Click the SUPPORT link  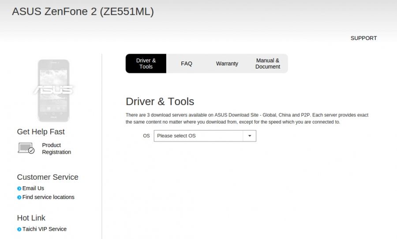[x=363, y=38]
